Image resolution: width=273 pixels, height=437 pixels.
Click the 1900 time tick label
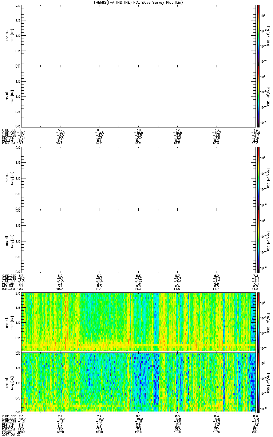point(139,432)
